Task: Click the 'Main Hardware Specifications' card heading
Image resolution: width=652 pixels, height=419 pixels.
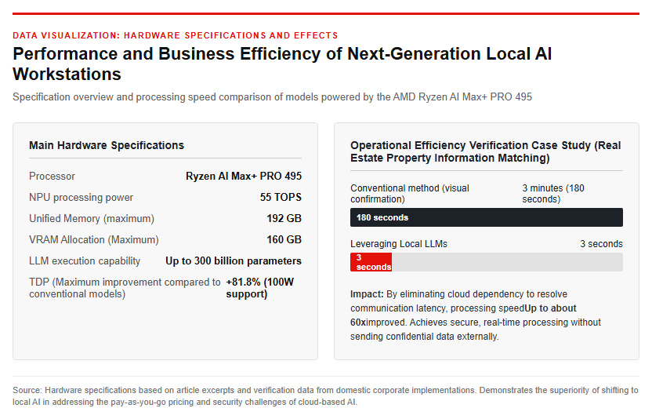Action: [107, 145]
